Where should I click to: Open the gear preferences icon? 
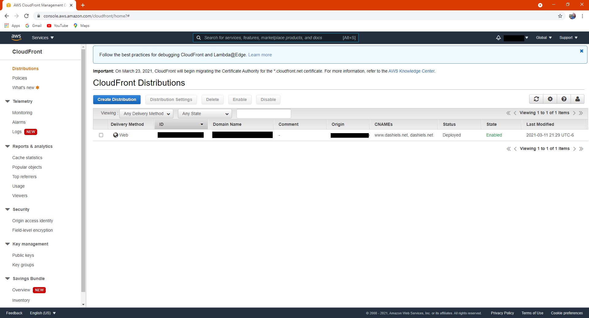click(550, 99)
